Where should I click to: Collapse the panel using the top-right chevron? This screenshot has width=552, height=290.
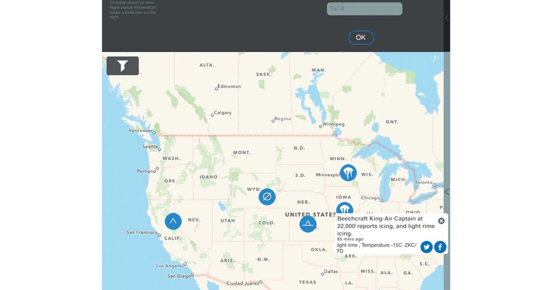point(447,18)
